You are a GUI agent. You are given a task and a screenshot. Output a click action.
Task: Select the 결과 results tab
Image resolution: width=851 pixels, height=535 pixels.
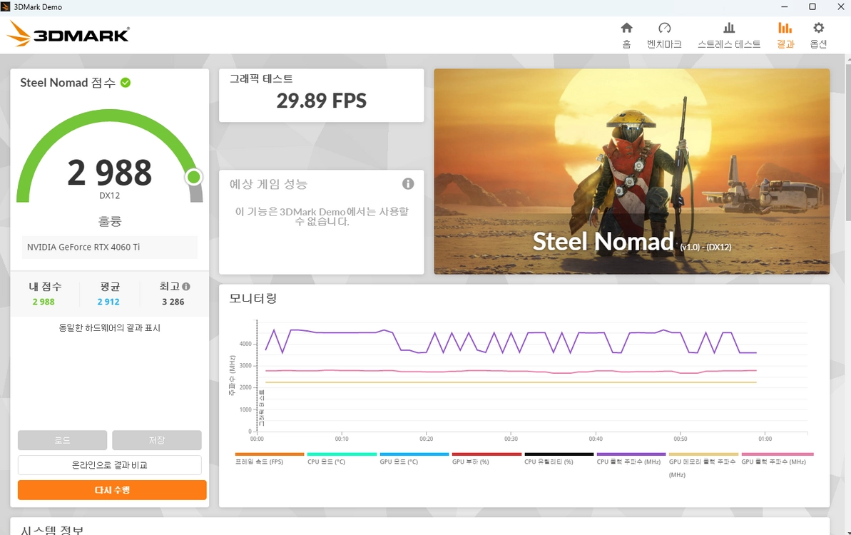[x=785, y=35]
